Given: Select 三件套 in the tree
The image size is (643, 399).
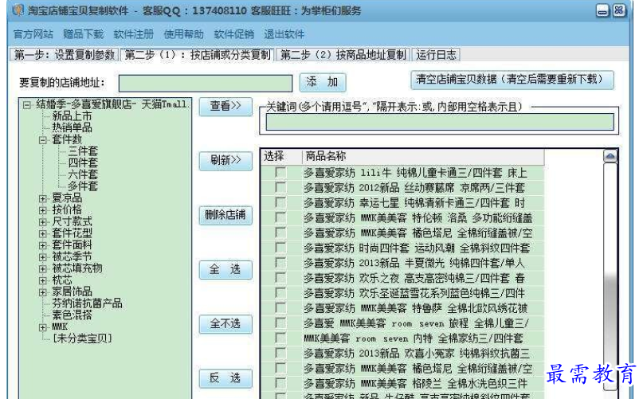Looking at the screenshot, I should pos(83,151).
